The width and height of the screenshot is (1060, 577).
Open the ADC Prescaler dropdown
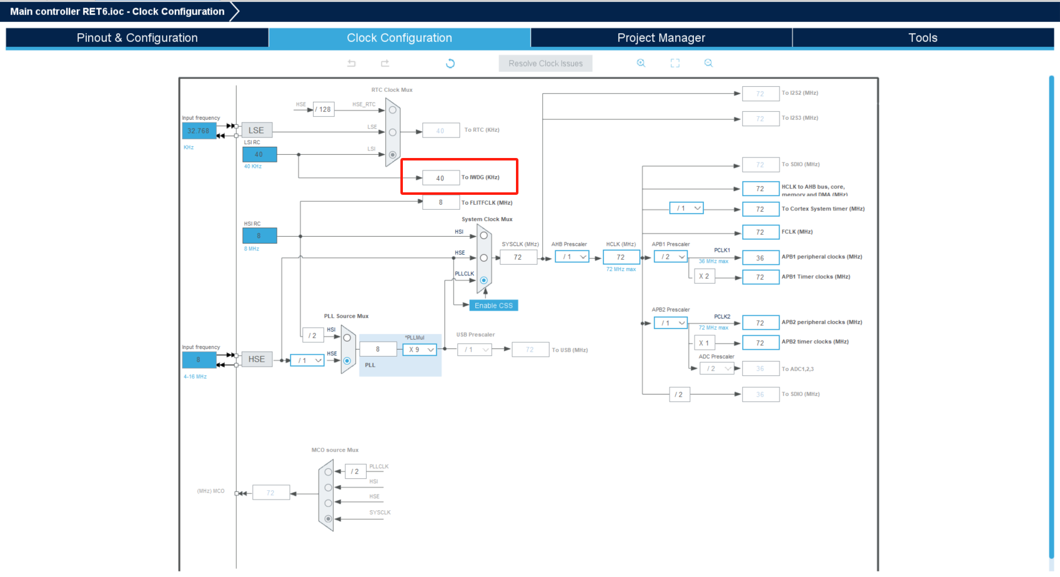[716, 368]
